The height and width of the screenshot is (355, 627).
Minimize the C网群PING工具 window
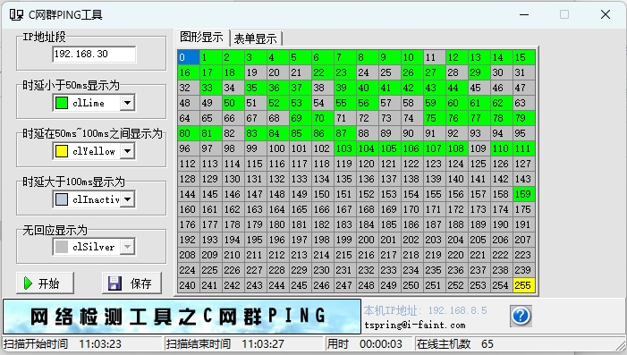524,15
